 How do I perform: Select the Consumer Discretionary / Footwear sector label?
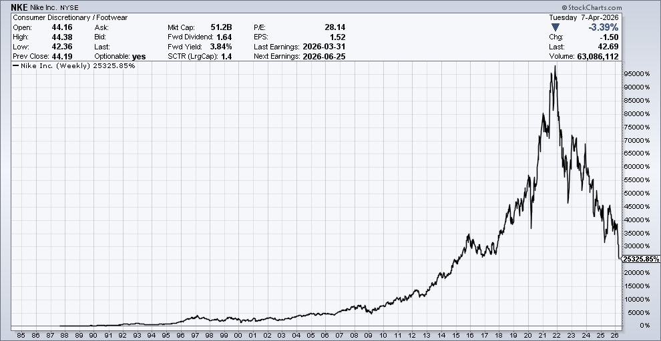[70, 17]
